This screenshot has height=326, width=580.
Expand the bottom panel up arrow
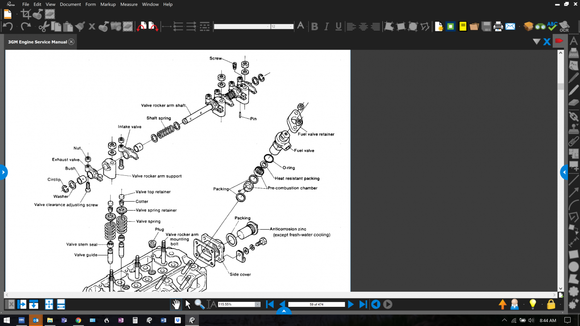pyautogui.click(x=284, y=311)
